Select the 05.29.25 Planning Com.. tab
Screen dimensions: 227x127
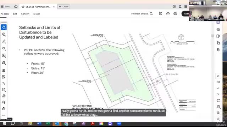point(38,7)
